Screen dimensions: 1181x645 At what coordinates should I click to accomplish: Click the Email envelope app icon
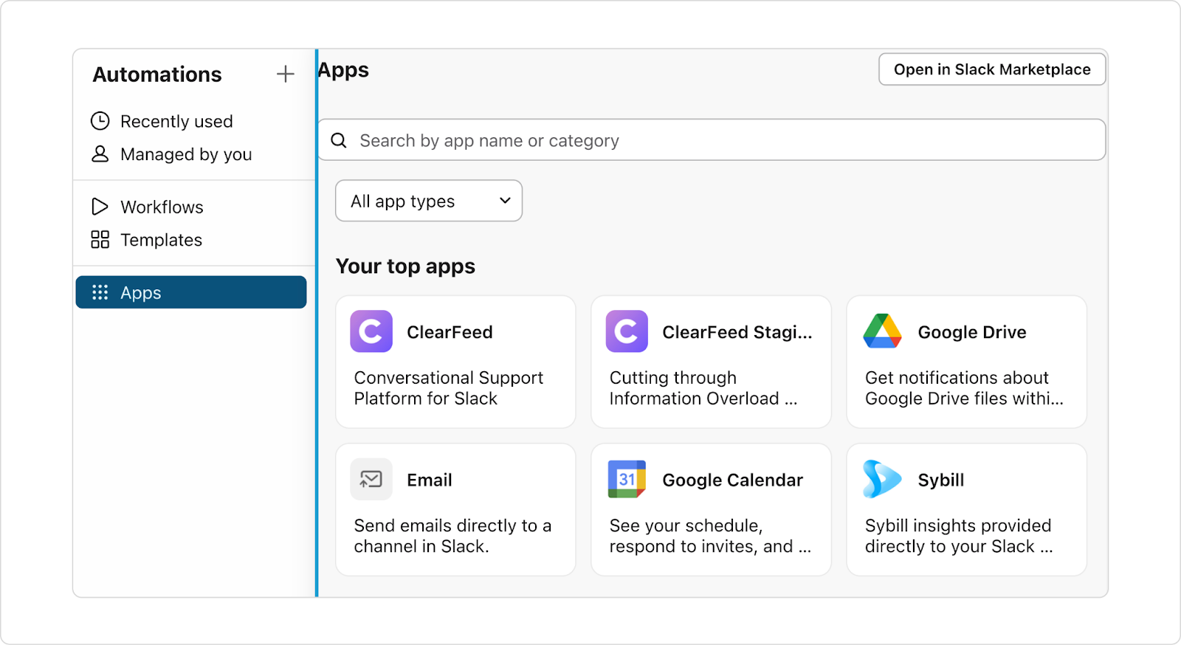371,480
